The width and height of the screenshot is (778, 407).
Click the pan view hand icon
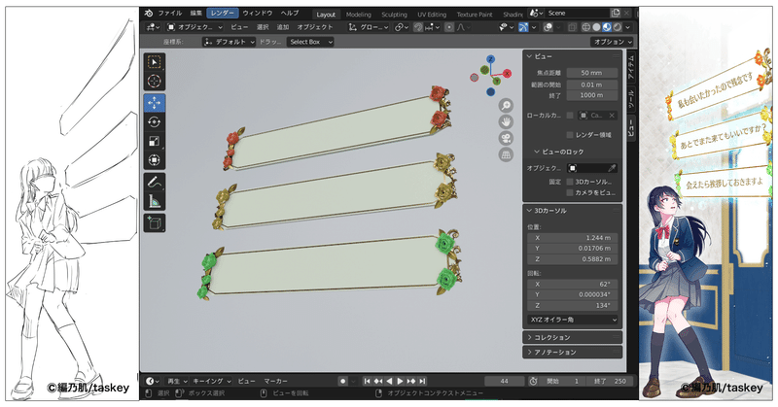pyautogui.click(x=506, y=121)
